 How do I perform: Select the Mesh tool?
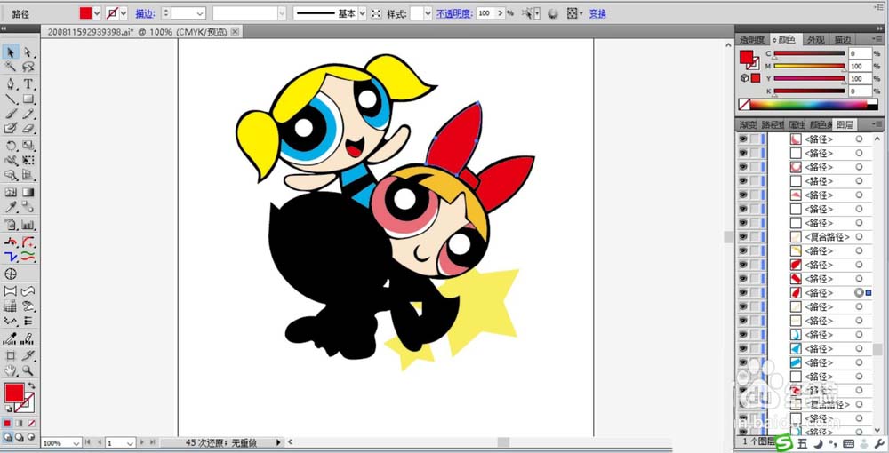coord(10,193)
